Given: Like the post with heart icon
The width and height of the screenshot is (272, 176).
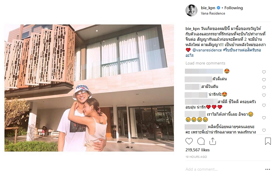Looking at the screenshot, I should [189, 141].
